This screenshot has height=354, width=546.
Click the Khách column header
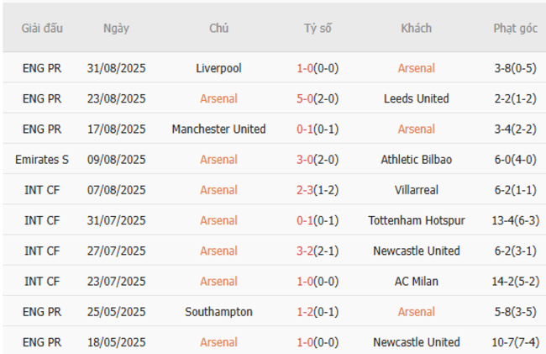tap(416, 28)
